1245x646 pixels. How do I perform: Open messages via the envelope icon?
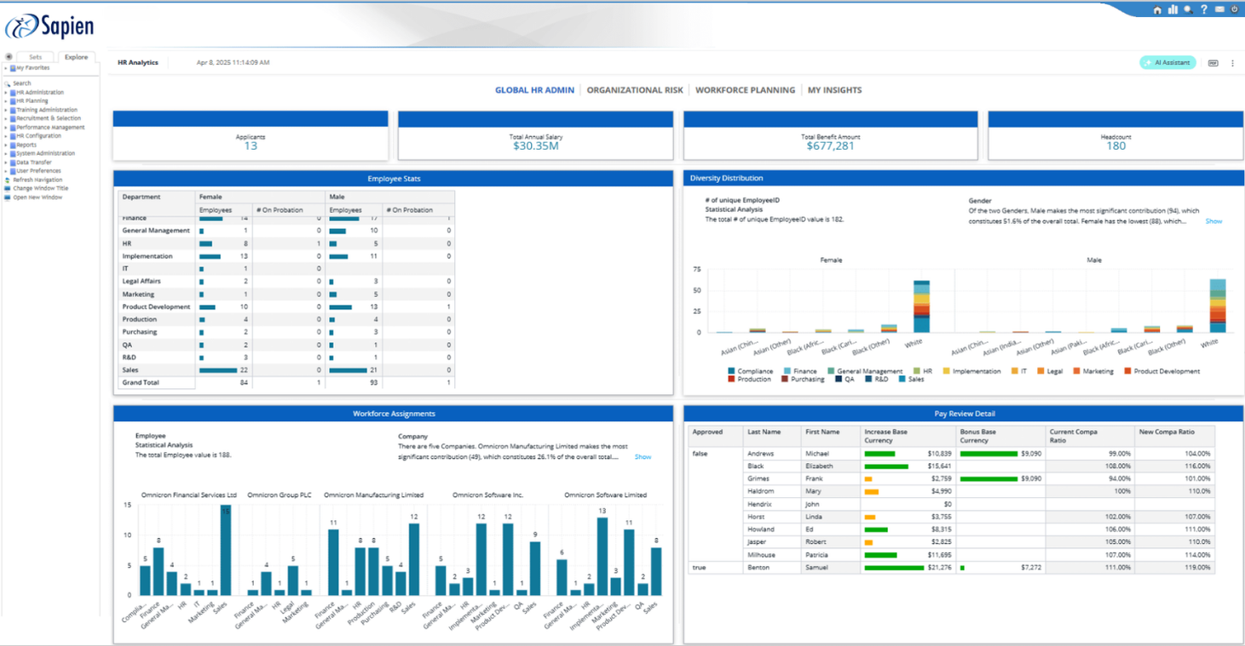[x=1219, y=9]
